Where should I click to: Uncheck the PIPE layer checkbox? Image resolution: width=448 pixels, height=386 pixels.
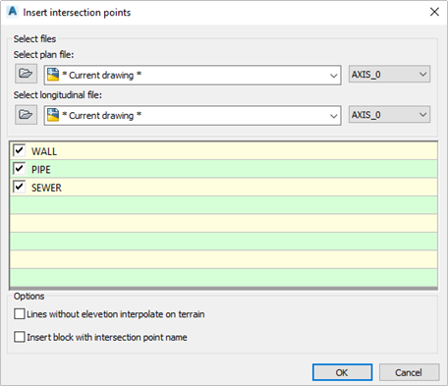(19, 169)
